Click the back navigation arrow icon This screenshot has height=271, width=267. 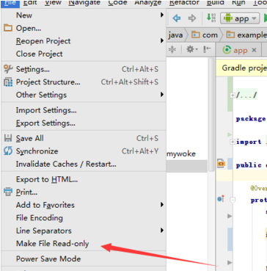tap(177, 18)
